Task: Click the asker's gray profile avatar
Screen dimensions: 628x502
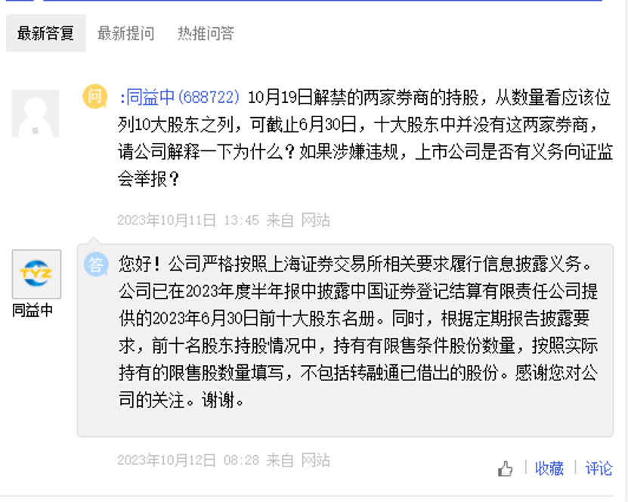Action: coord(36,113)
